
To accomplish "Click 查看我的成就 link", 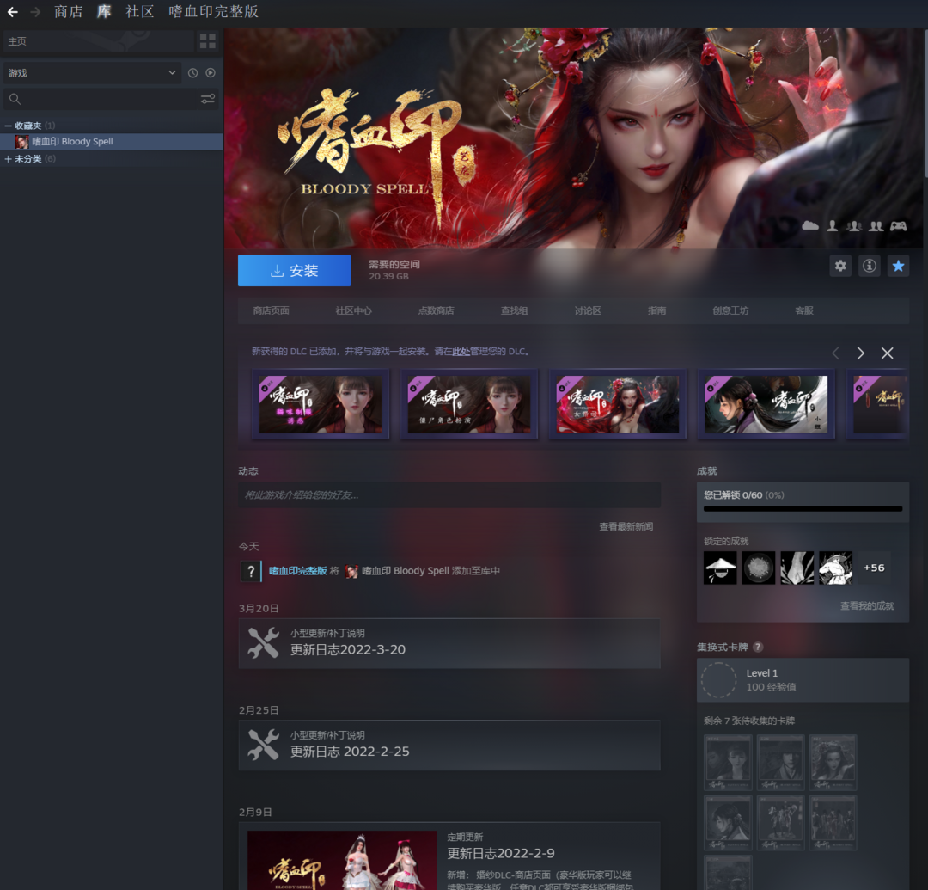I will [868, 606].
